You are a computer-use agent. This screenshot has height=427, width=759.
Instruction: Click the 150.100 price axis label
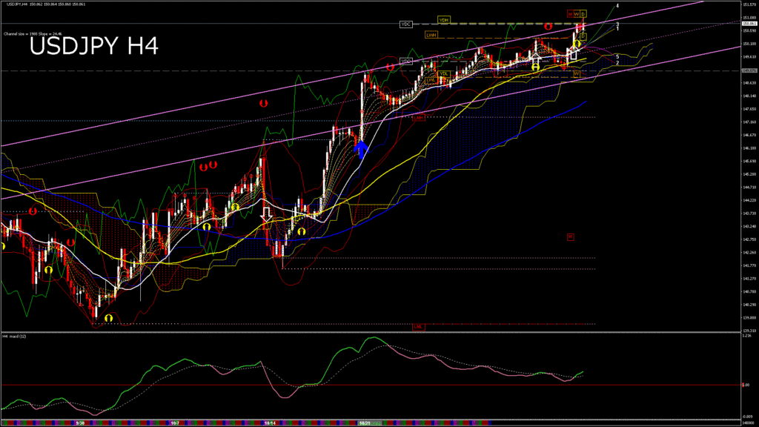(749, 44)
